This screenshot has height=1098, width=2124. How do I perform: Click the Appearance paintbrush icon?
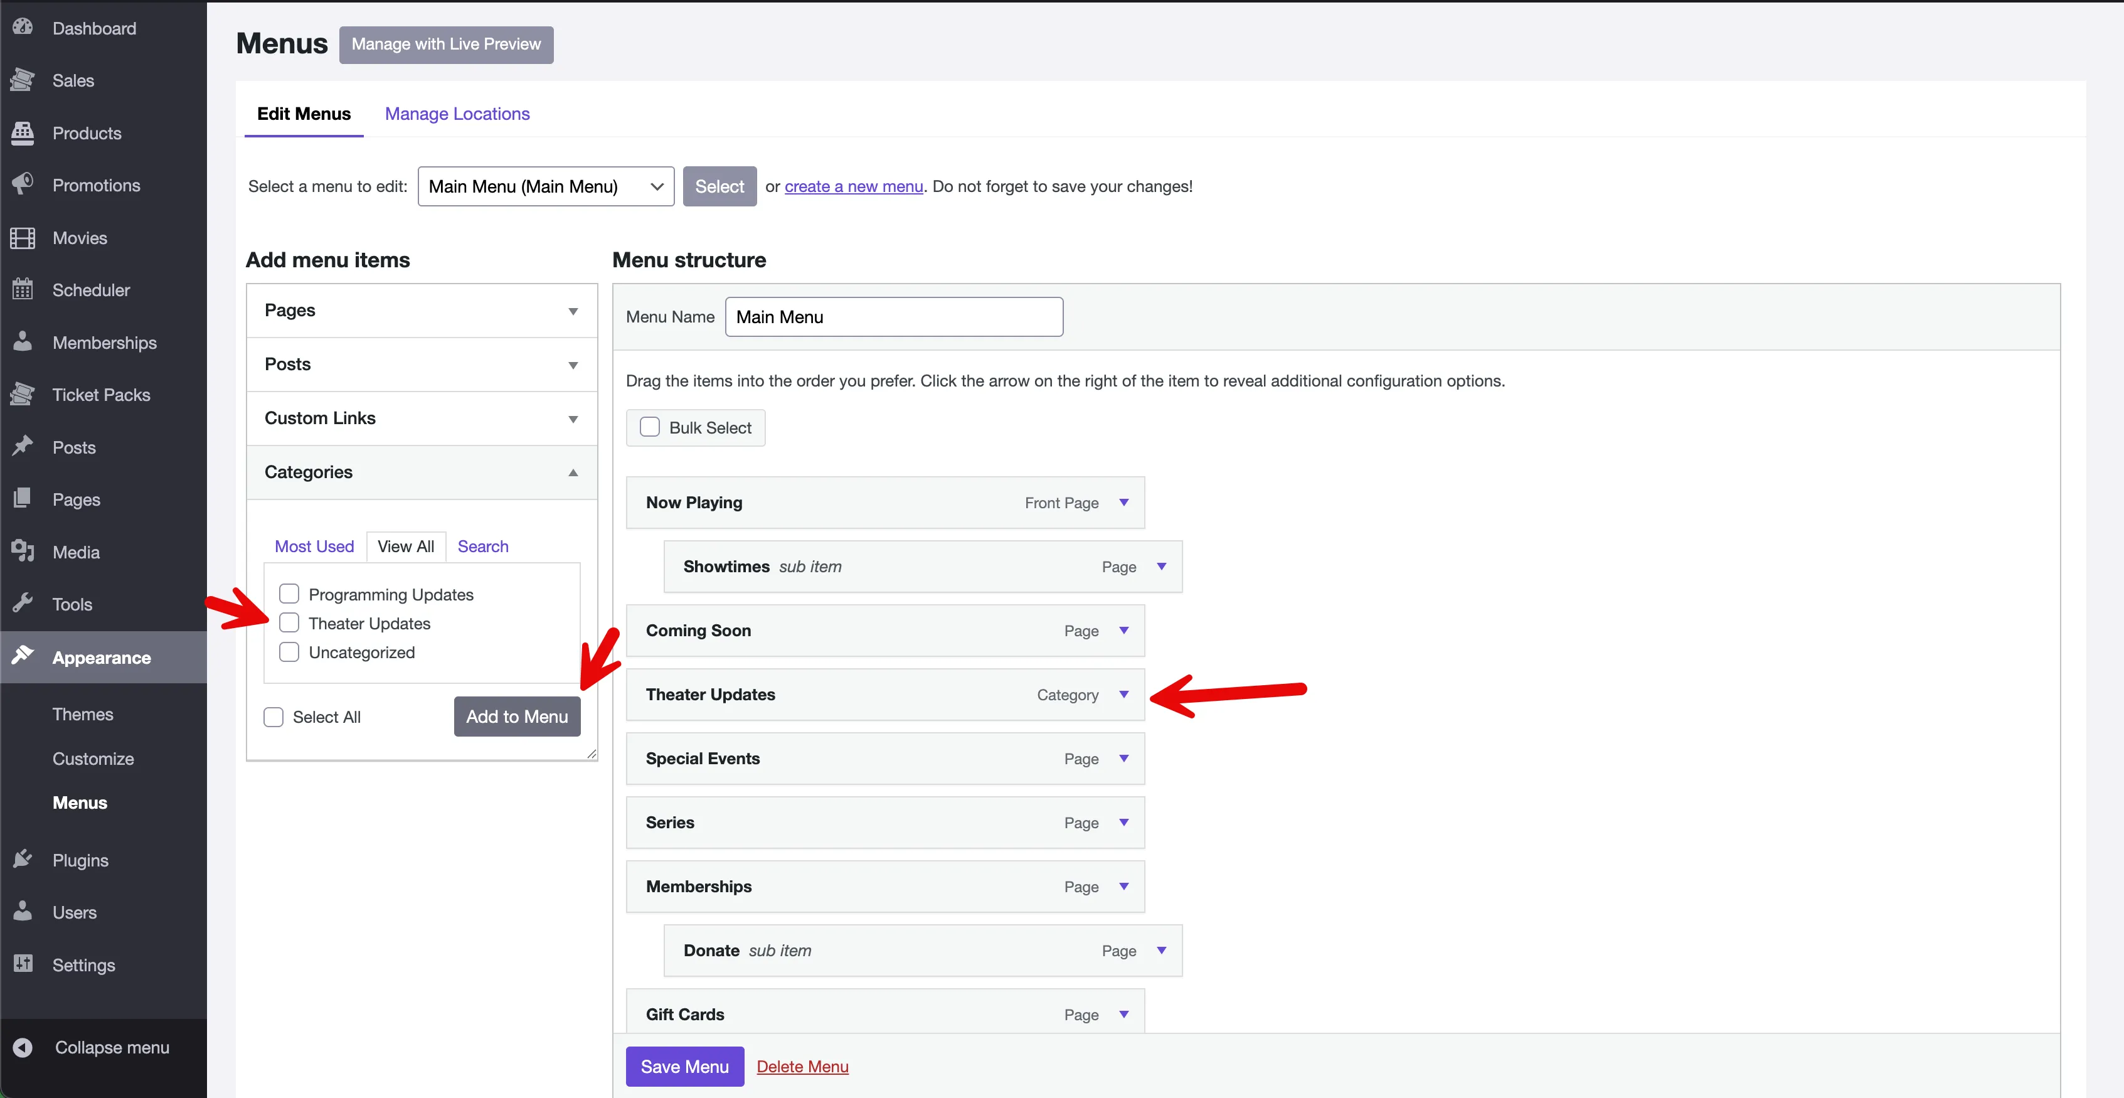click(23, 656)
